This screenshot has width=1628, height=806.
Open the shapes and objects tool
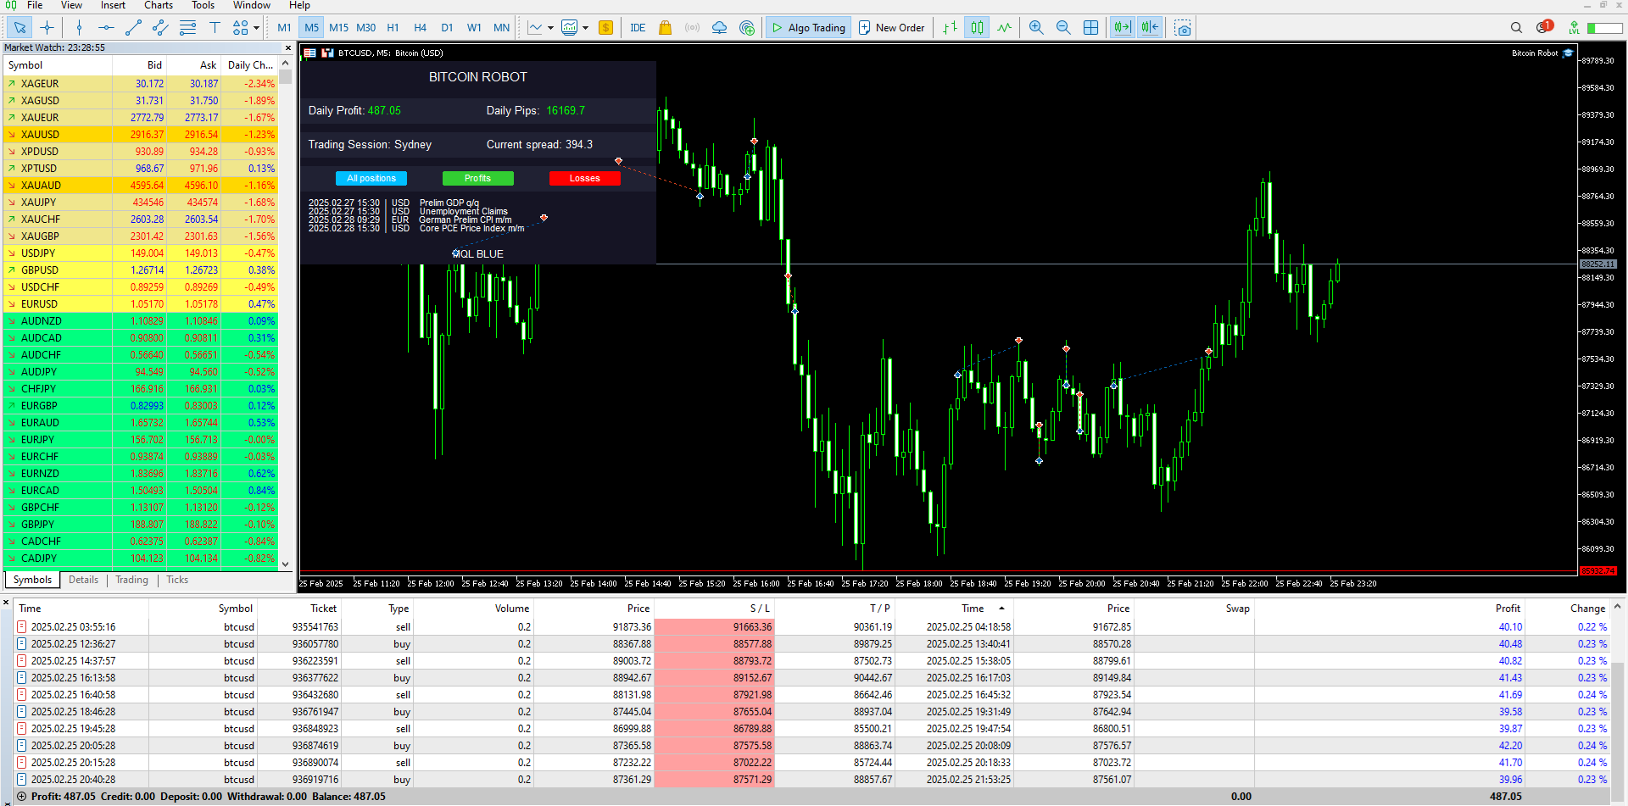point(241,28)
